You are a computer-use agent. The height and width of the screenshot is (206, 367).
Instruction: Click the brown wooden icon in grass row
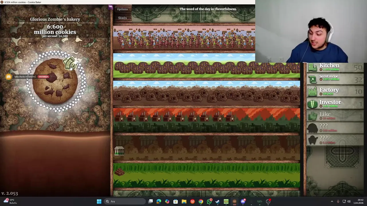click(119, 172)
